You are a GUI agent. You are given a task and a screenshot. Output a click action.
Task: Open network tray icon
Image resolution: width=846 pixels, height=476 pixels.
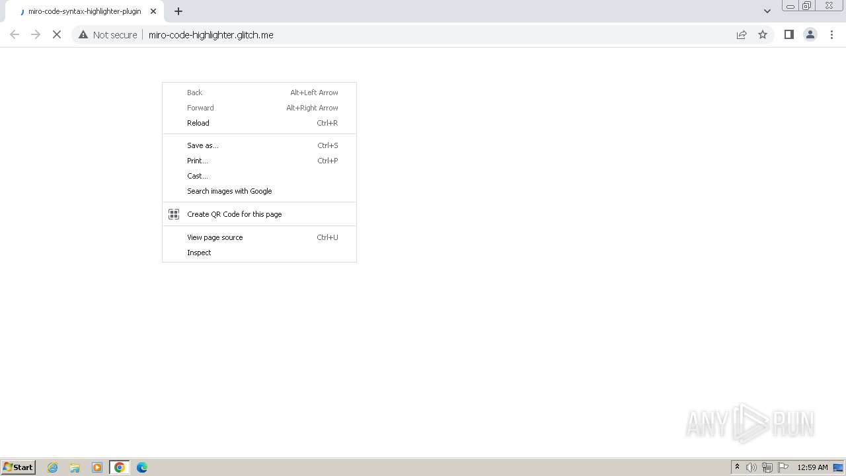coord(767,467)
